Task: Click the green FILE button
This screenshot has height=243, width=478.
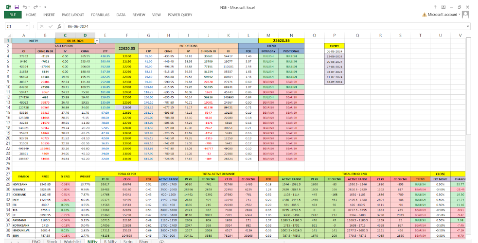Action: [x=12, y=15]
